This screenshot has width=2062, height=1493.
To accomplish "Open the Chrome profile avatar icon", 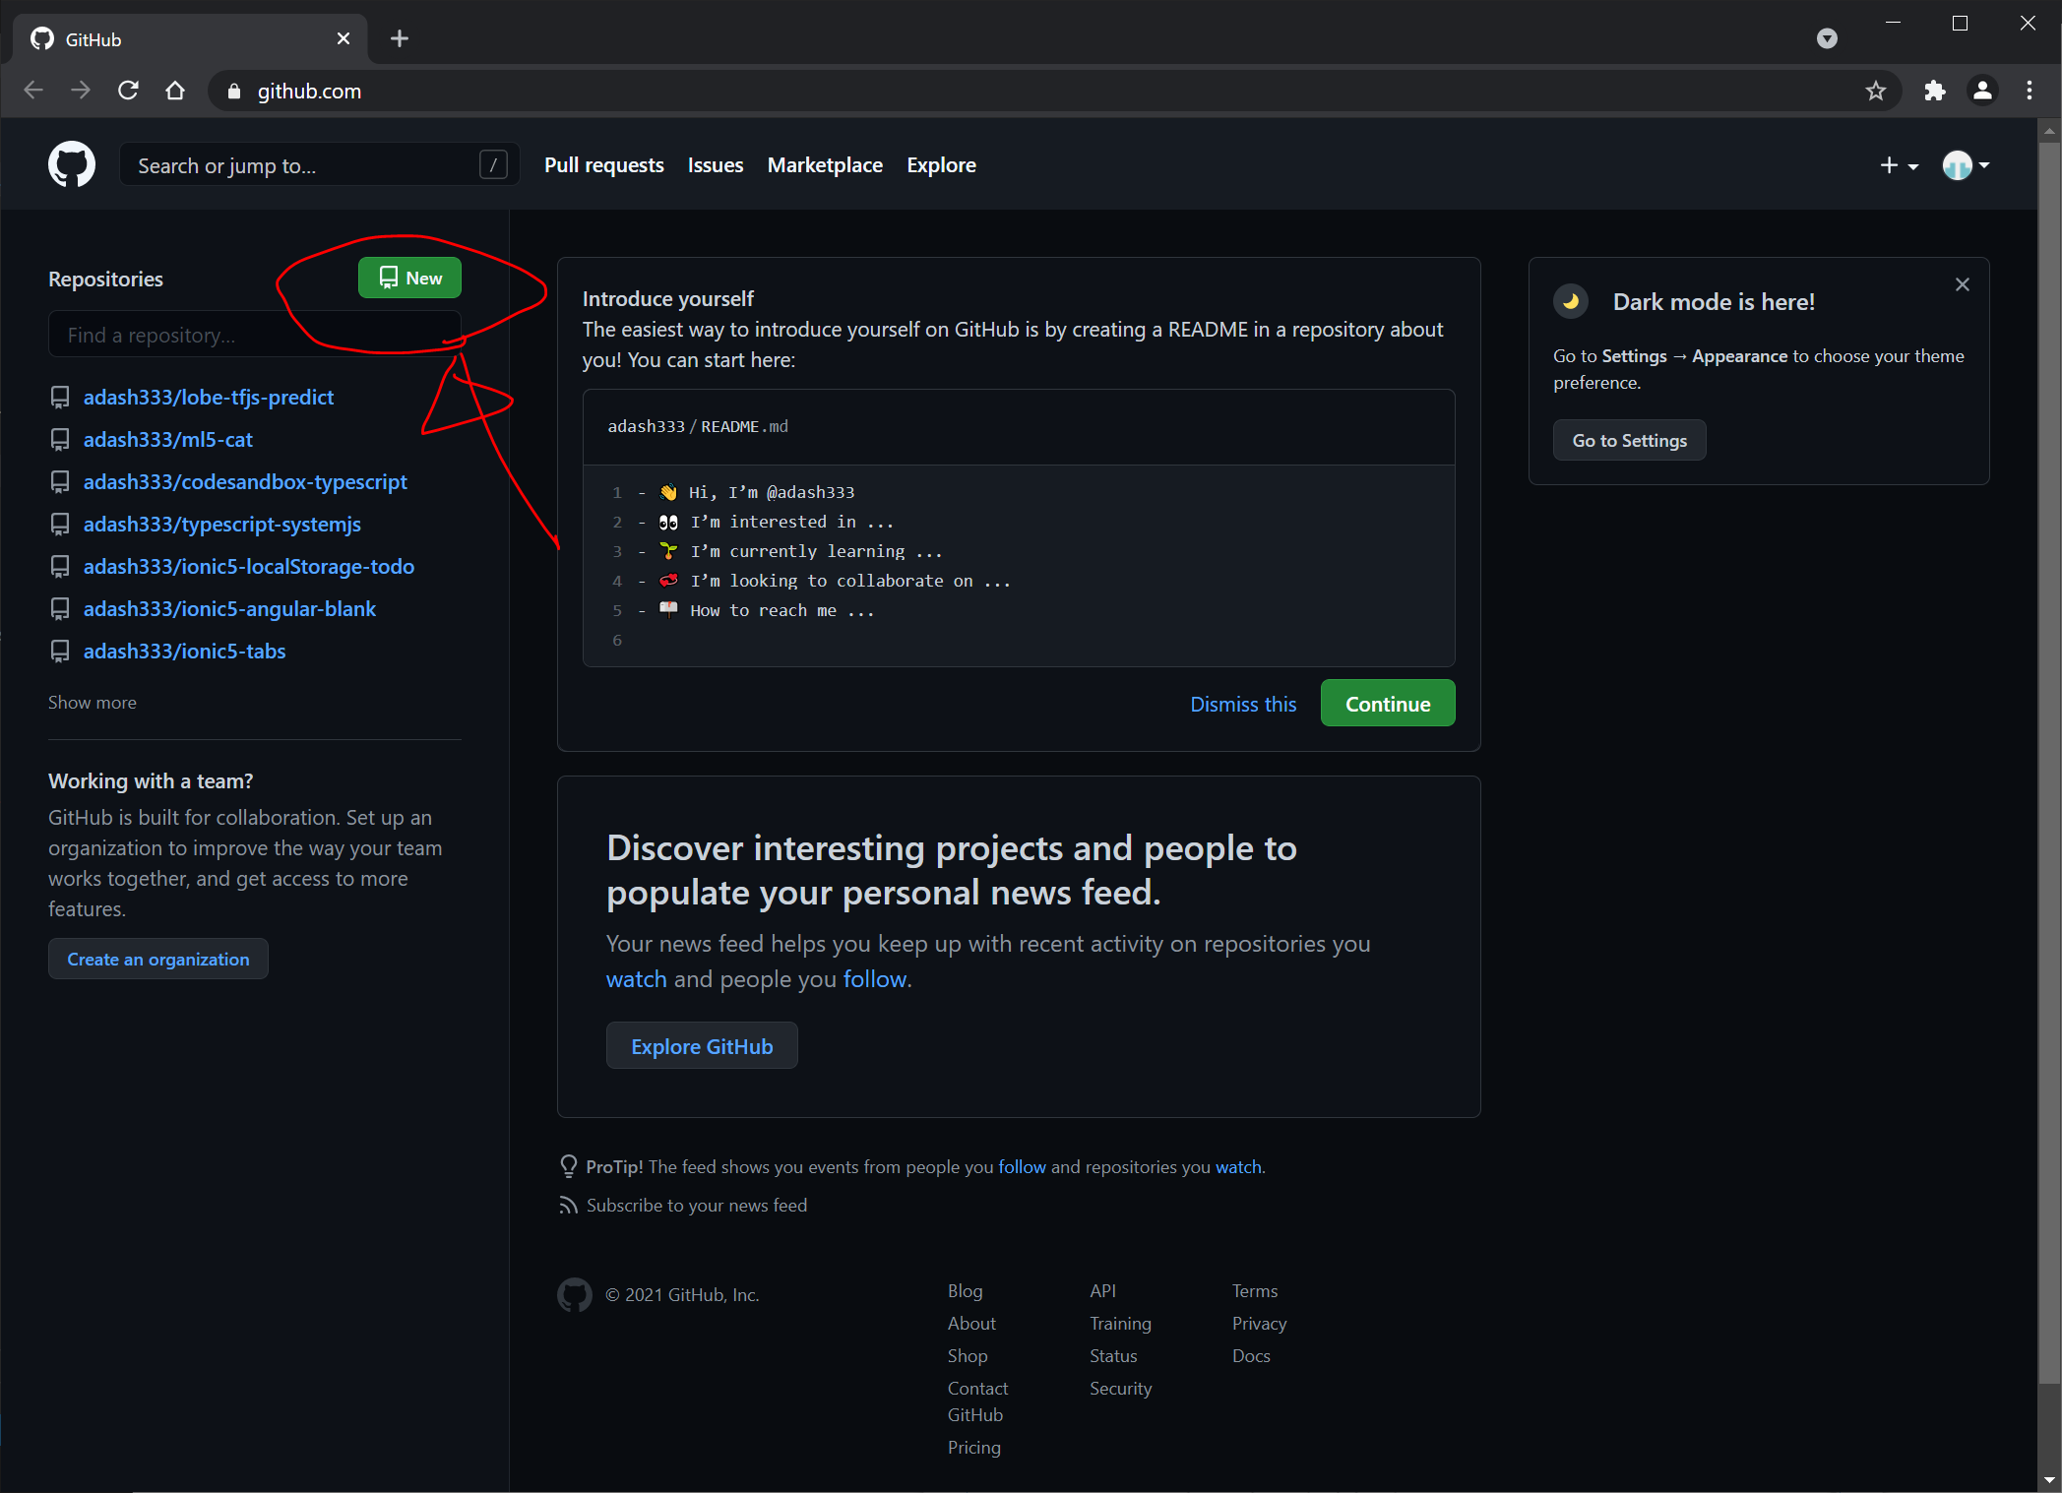I will pyautogui.click(x=1982, y=91).
